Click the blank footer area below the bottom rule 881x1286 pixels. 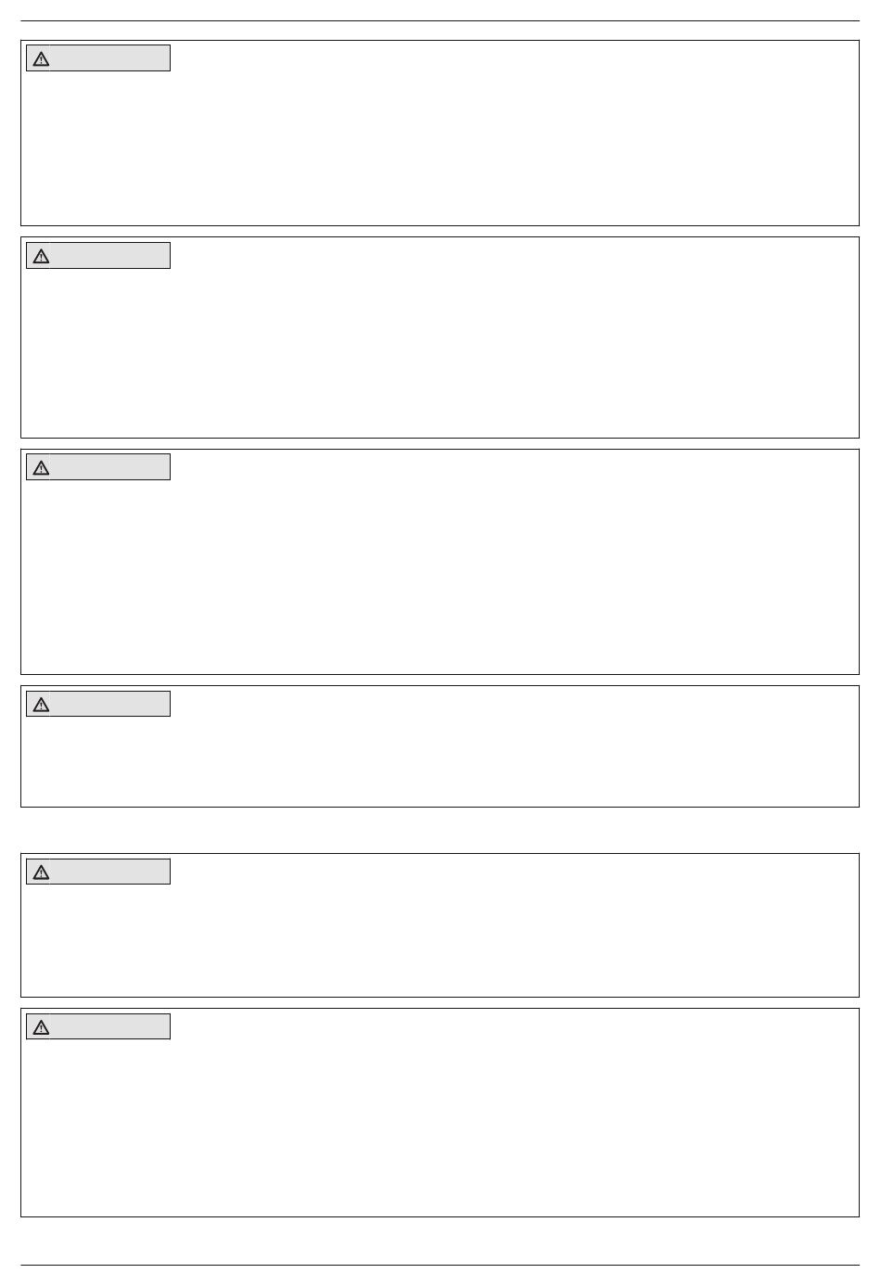point(440,1276)
